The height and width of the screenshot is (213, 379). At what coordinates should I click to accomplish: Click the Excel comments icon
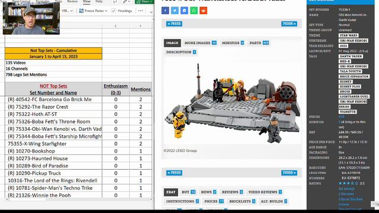pyautogui.click(x=115, y=1)
